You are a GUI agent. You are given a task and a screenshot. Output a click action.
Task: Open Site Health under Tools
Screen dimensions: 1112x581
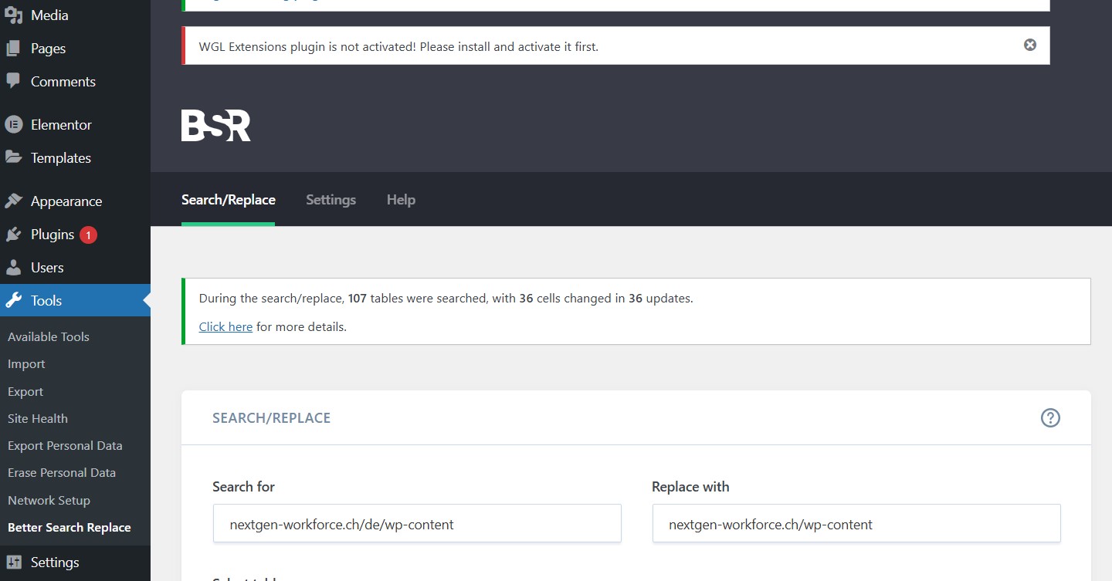(x=38, y=418)
